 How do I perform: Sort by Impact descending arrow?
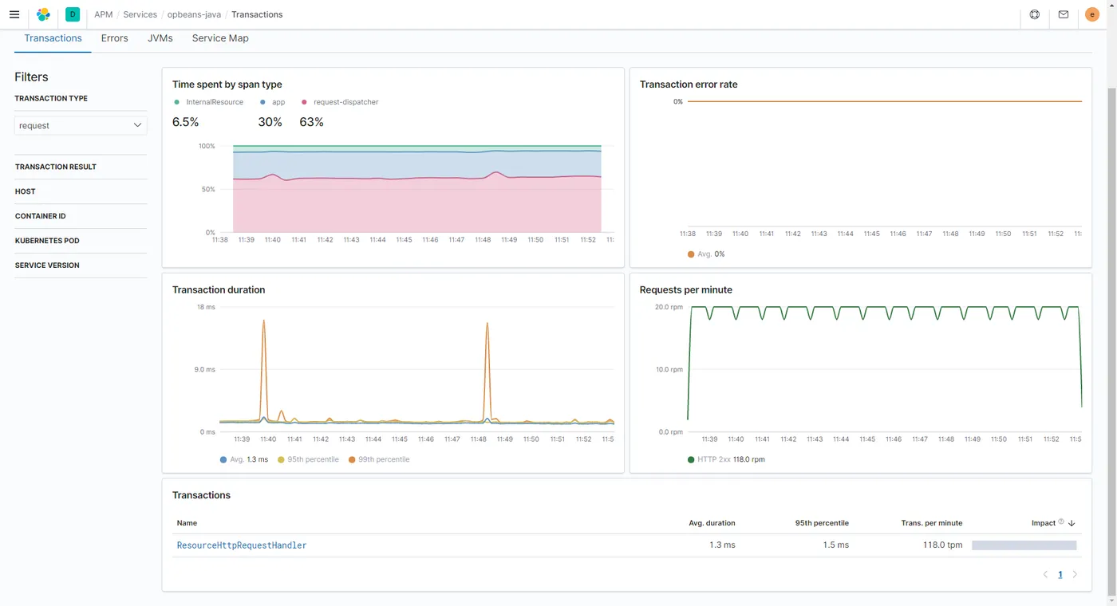click(1072, 523)
